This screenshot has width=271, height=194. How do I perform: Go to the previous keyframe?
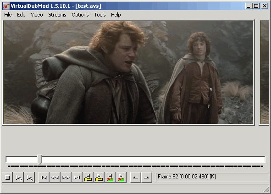(x=88, y=177)
